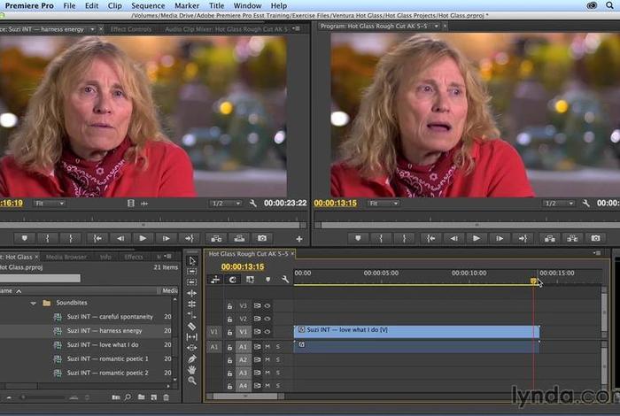The image size is (620, 416).
Task: Switch to Media Browser tab
Action: click(66, 257)
